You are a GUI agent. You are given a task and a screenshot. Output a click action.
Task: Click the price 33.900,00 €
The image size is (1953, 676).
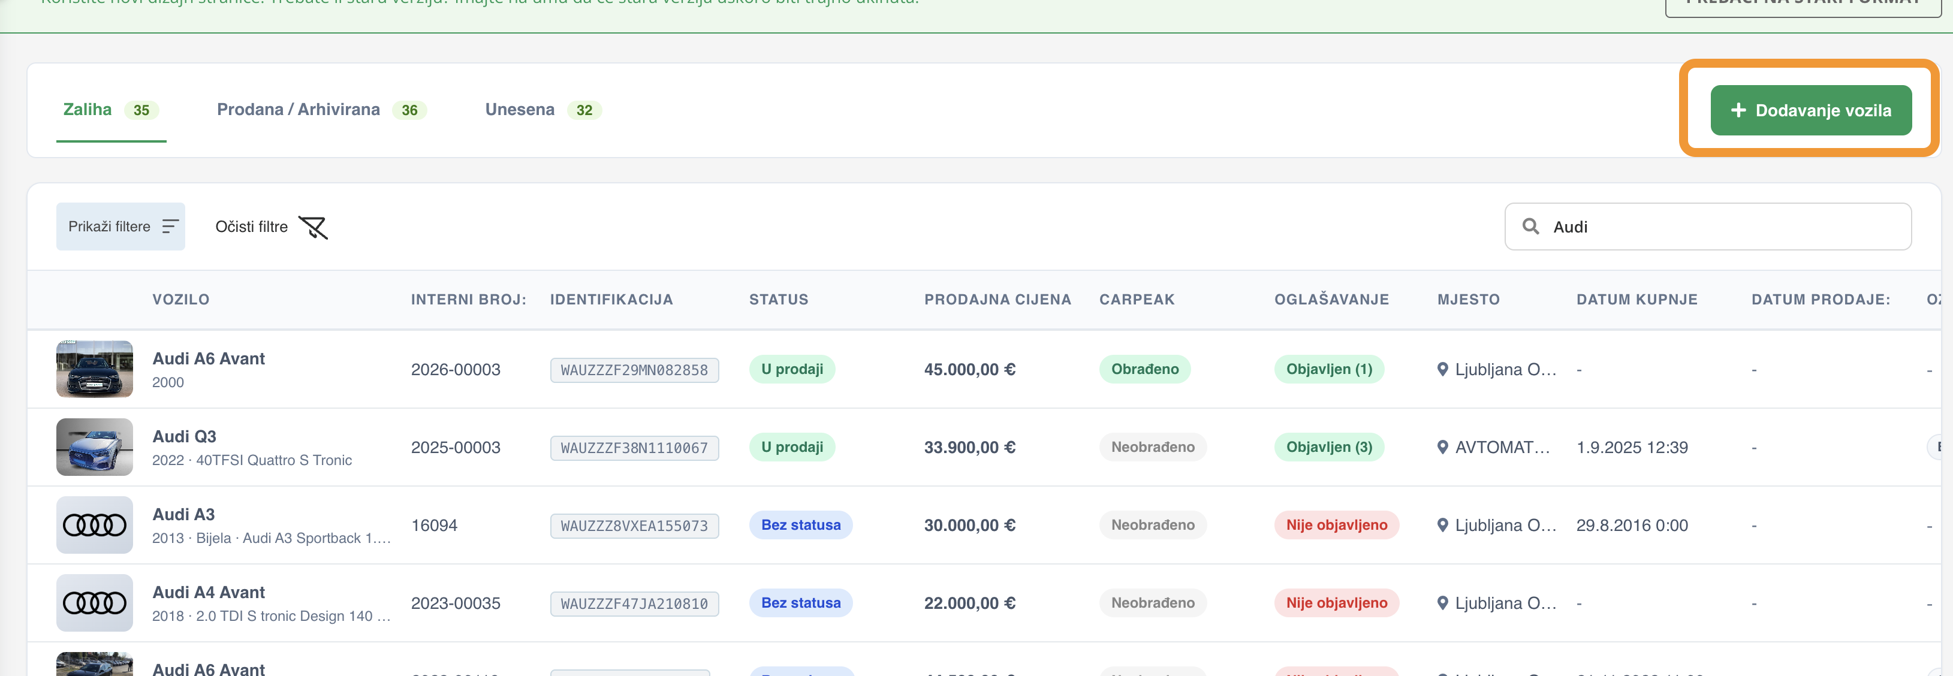[x=970, y=447]
